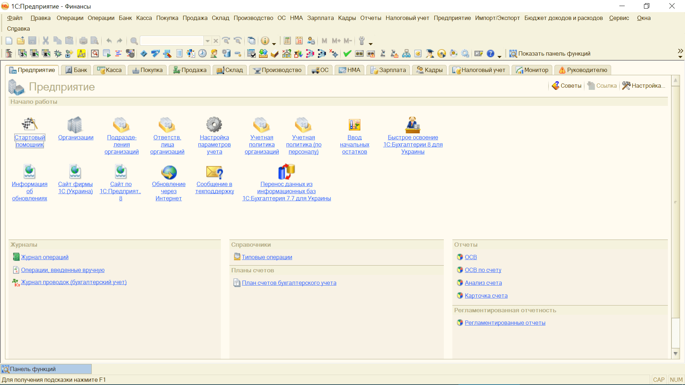Click the yellow compass drawing icon
685x385 pixels.
(81, 53)
